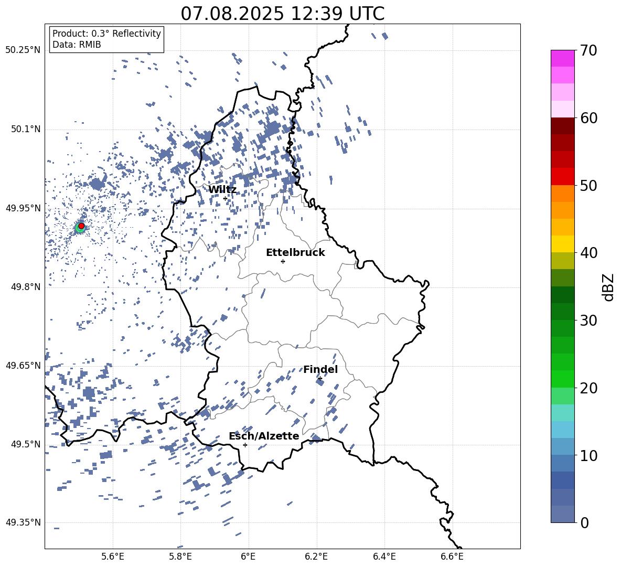Click the 49.5°N latitude label
Image resolution: width=621 pixels, height=567 pixels.
(26, 444)
